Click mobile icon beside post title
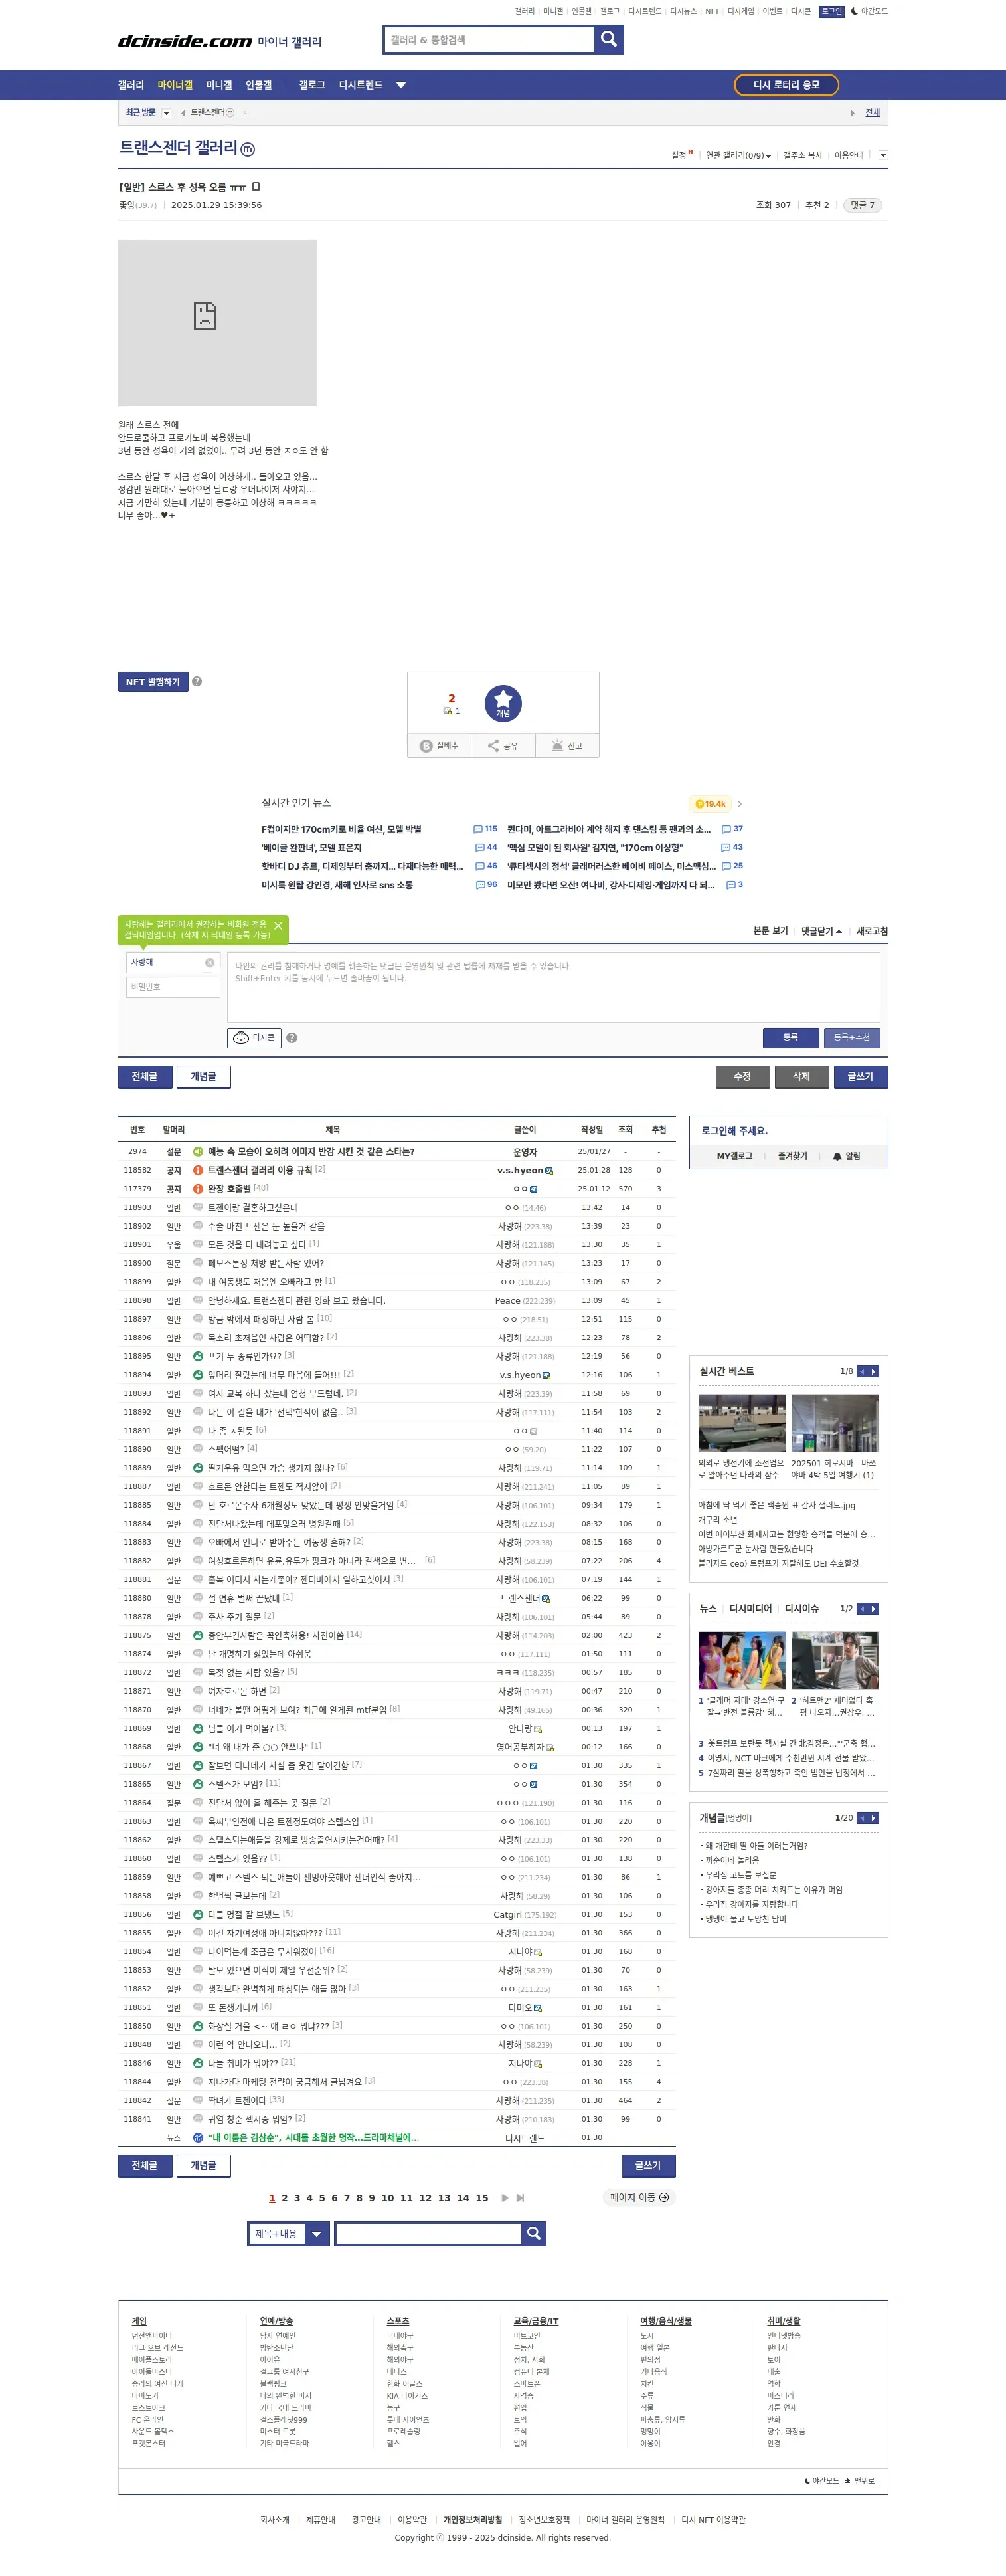The width and height of the screenshot is (1006, 2576). [x=256, y=187]
